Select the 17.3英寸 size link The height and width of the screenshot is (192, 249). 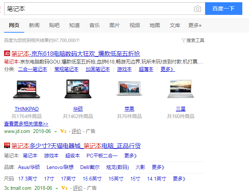(x=28, y=179)
